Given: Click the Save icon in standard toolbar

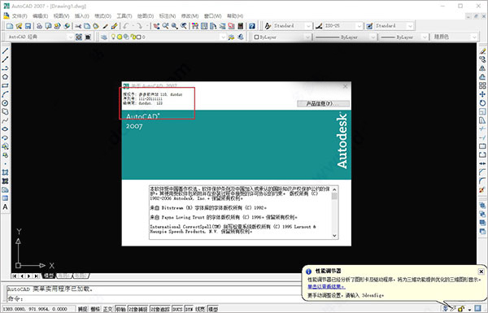Looking at the screenshot, I should click(28, 26).
